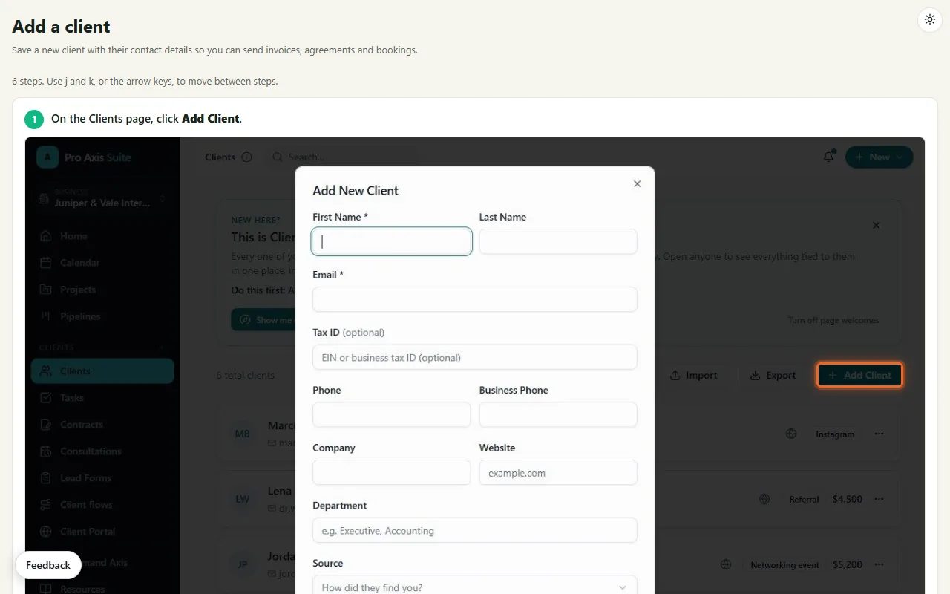950x594 pixels.
Task: Click the First Name input field
Action: pyautogui.click(x=392, y=241)
